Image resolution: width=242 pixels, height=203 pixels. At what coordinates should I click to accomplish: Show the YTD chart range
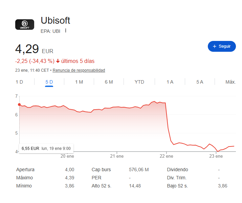pyautogui.click(x=139, y=82)
